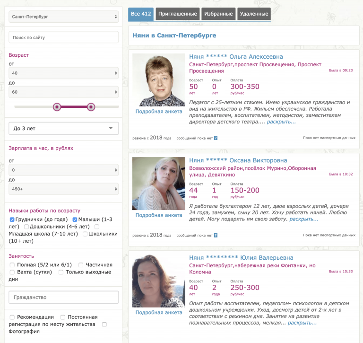
Task: Click 'Подробная анкета' under Ольга Алексеевна's photo
Action: click(x=159, y=112)
